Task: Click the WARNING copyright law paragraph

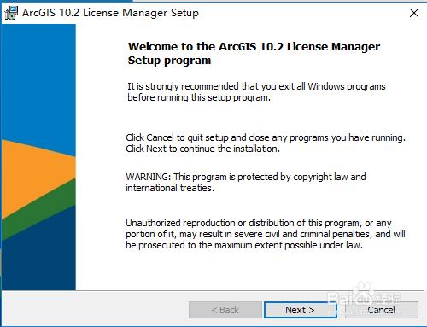Action: (x=246, y=182)
